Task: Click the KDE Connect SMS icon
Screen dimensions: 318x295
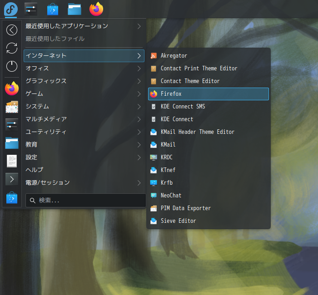Action: [x=154, y=107]
